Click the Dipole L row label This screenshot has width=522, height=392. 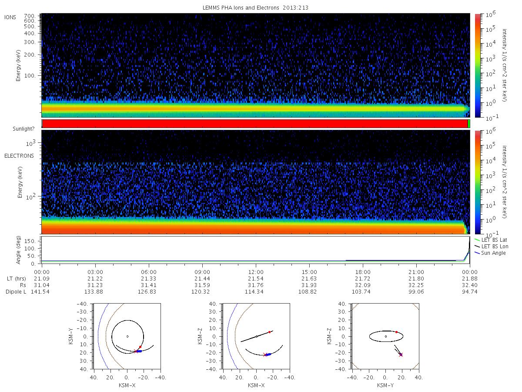16,291
